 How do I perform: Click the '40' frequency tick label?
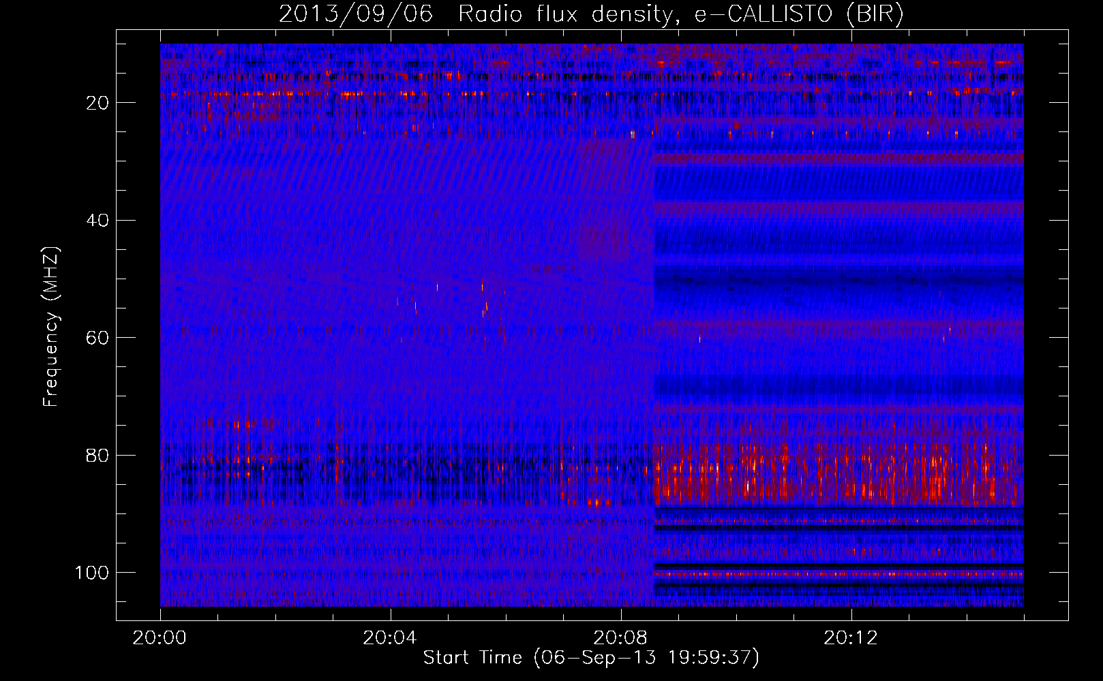97,221
